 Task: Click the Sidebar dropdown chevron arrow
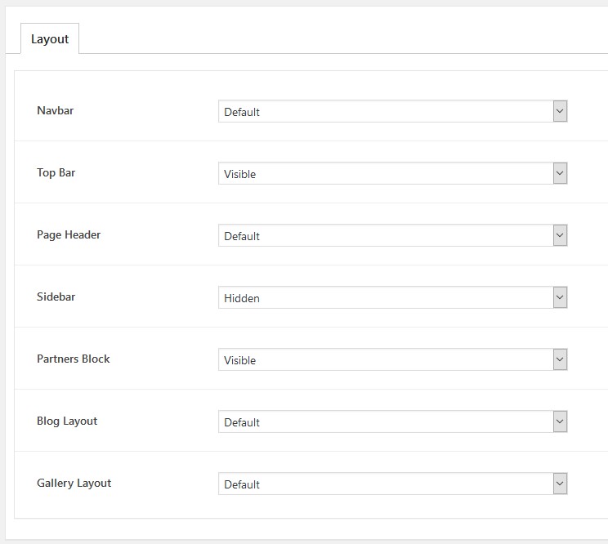coord(560,297)
